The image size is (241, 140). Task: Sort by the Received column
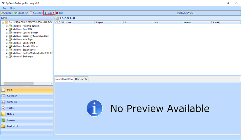(197, 22)
